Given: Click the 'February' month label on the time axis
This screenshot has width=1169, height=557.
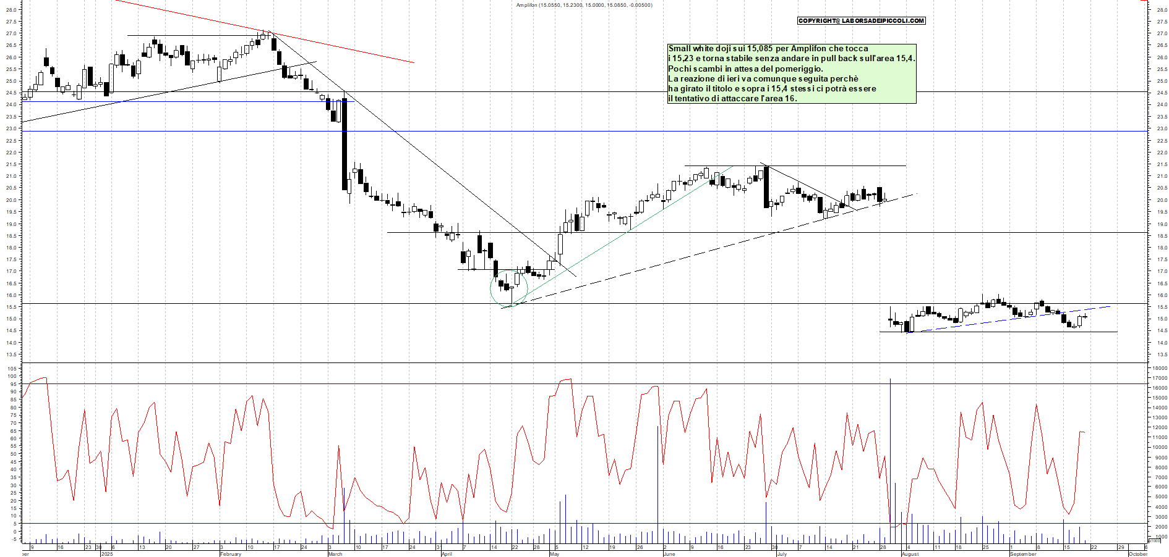Looking at the screenshot, I should (x=231, y=554).
